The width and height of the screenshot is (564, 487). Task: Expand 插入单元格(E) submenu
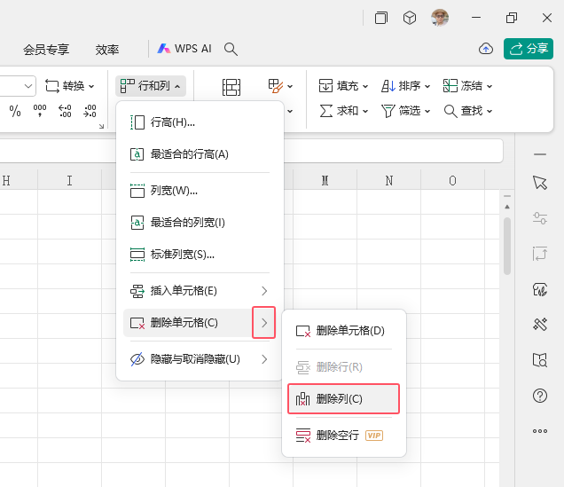200,291
